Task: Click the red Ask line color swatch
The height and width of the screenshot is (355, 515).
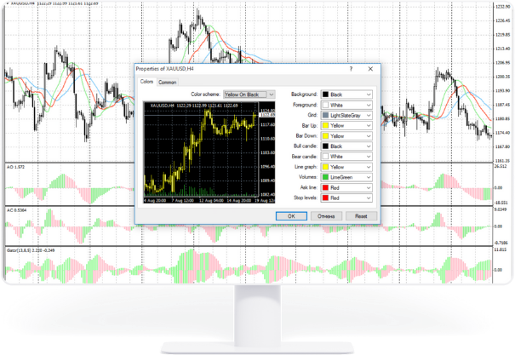Action: pos(325,187)
